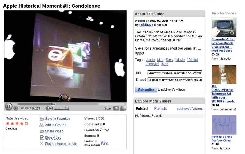This screenshot has width=245, height=154.
Task: Stop the video with stop button
Action: [16, 108]
